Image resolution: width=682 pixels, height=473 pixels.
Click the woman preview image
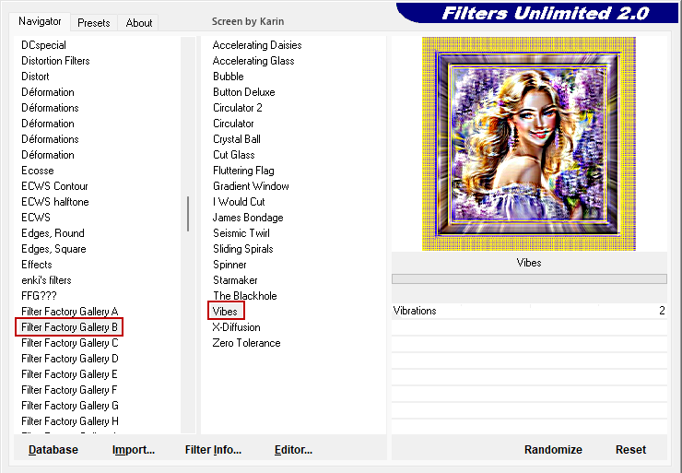529,144
